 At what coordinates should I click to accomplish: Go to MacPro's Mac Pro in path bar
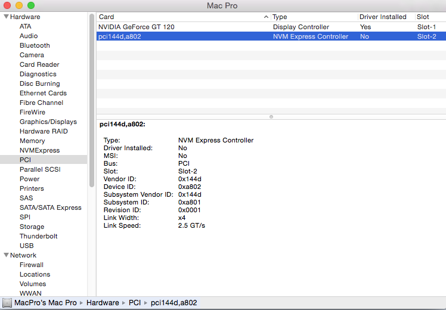[45, 303]
